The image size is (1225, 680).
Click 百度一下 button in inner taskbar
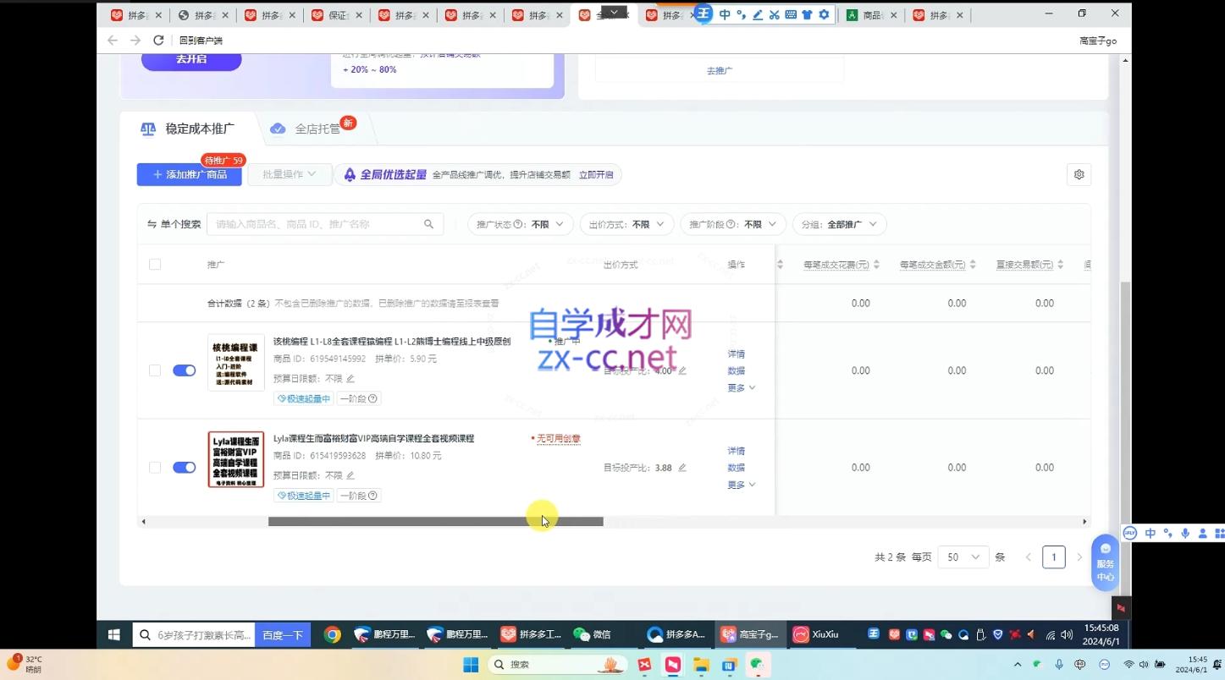[x=283, y=634]
